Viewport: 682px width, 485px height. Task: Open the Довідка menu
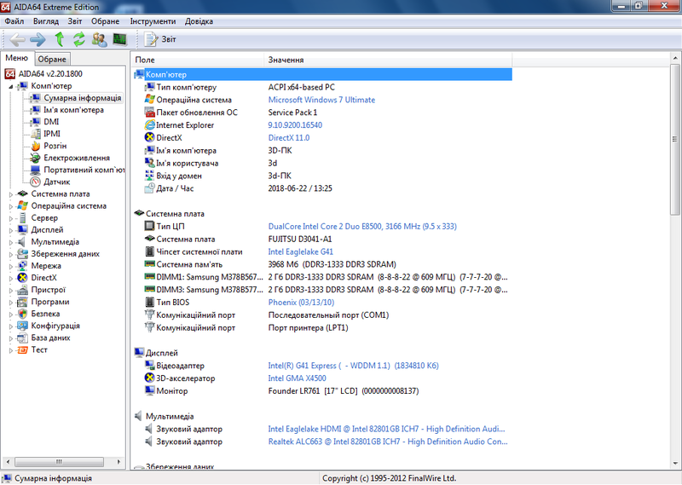pos(199,21)
